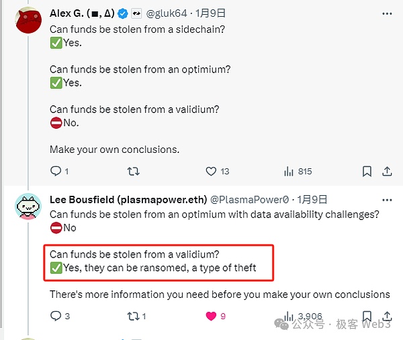The width and height of the screenshot is (403, 340).
Task: Reply to Alex G.'s tweet
Action: click(x=56, y=172)
